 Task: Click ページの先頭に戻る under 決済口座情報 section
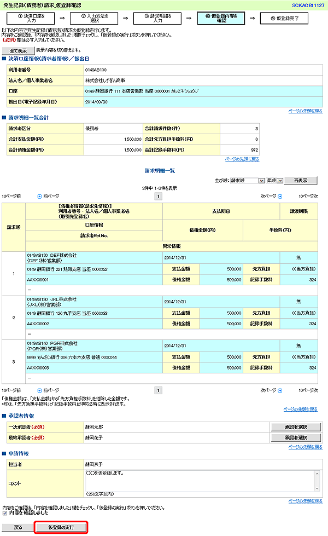pos(306,111)
